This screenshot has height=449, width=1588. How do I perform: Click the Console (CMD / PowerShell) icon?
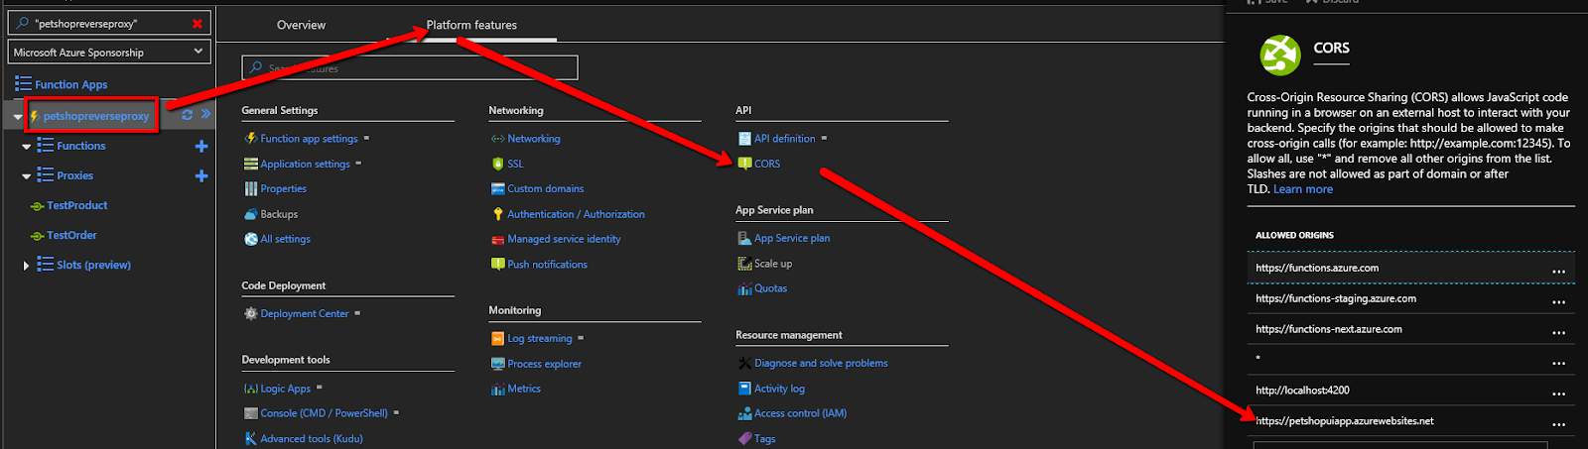pyautogui.click(x=251, y=413)
